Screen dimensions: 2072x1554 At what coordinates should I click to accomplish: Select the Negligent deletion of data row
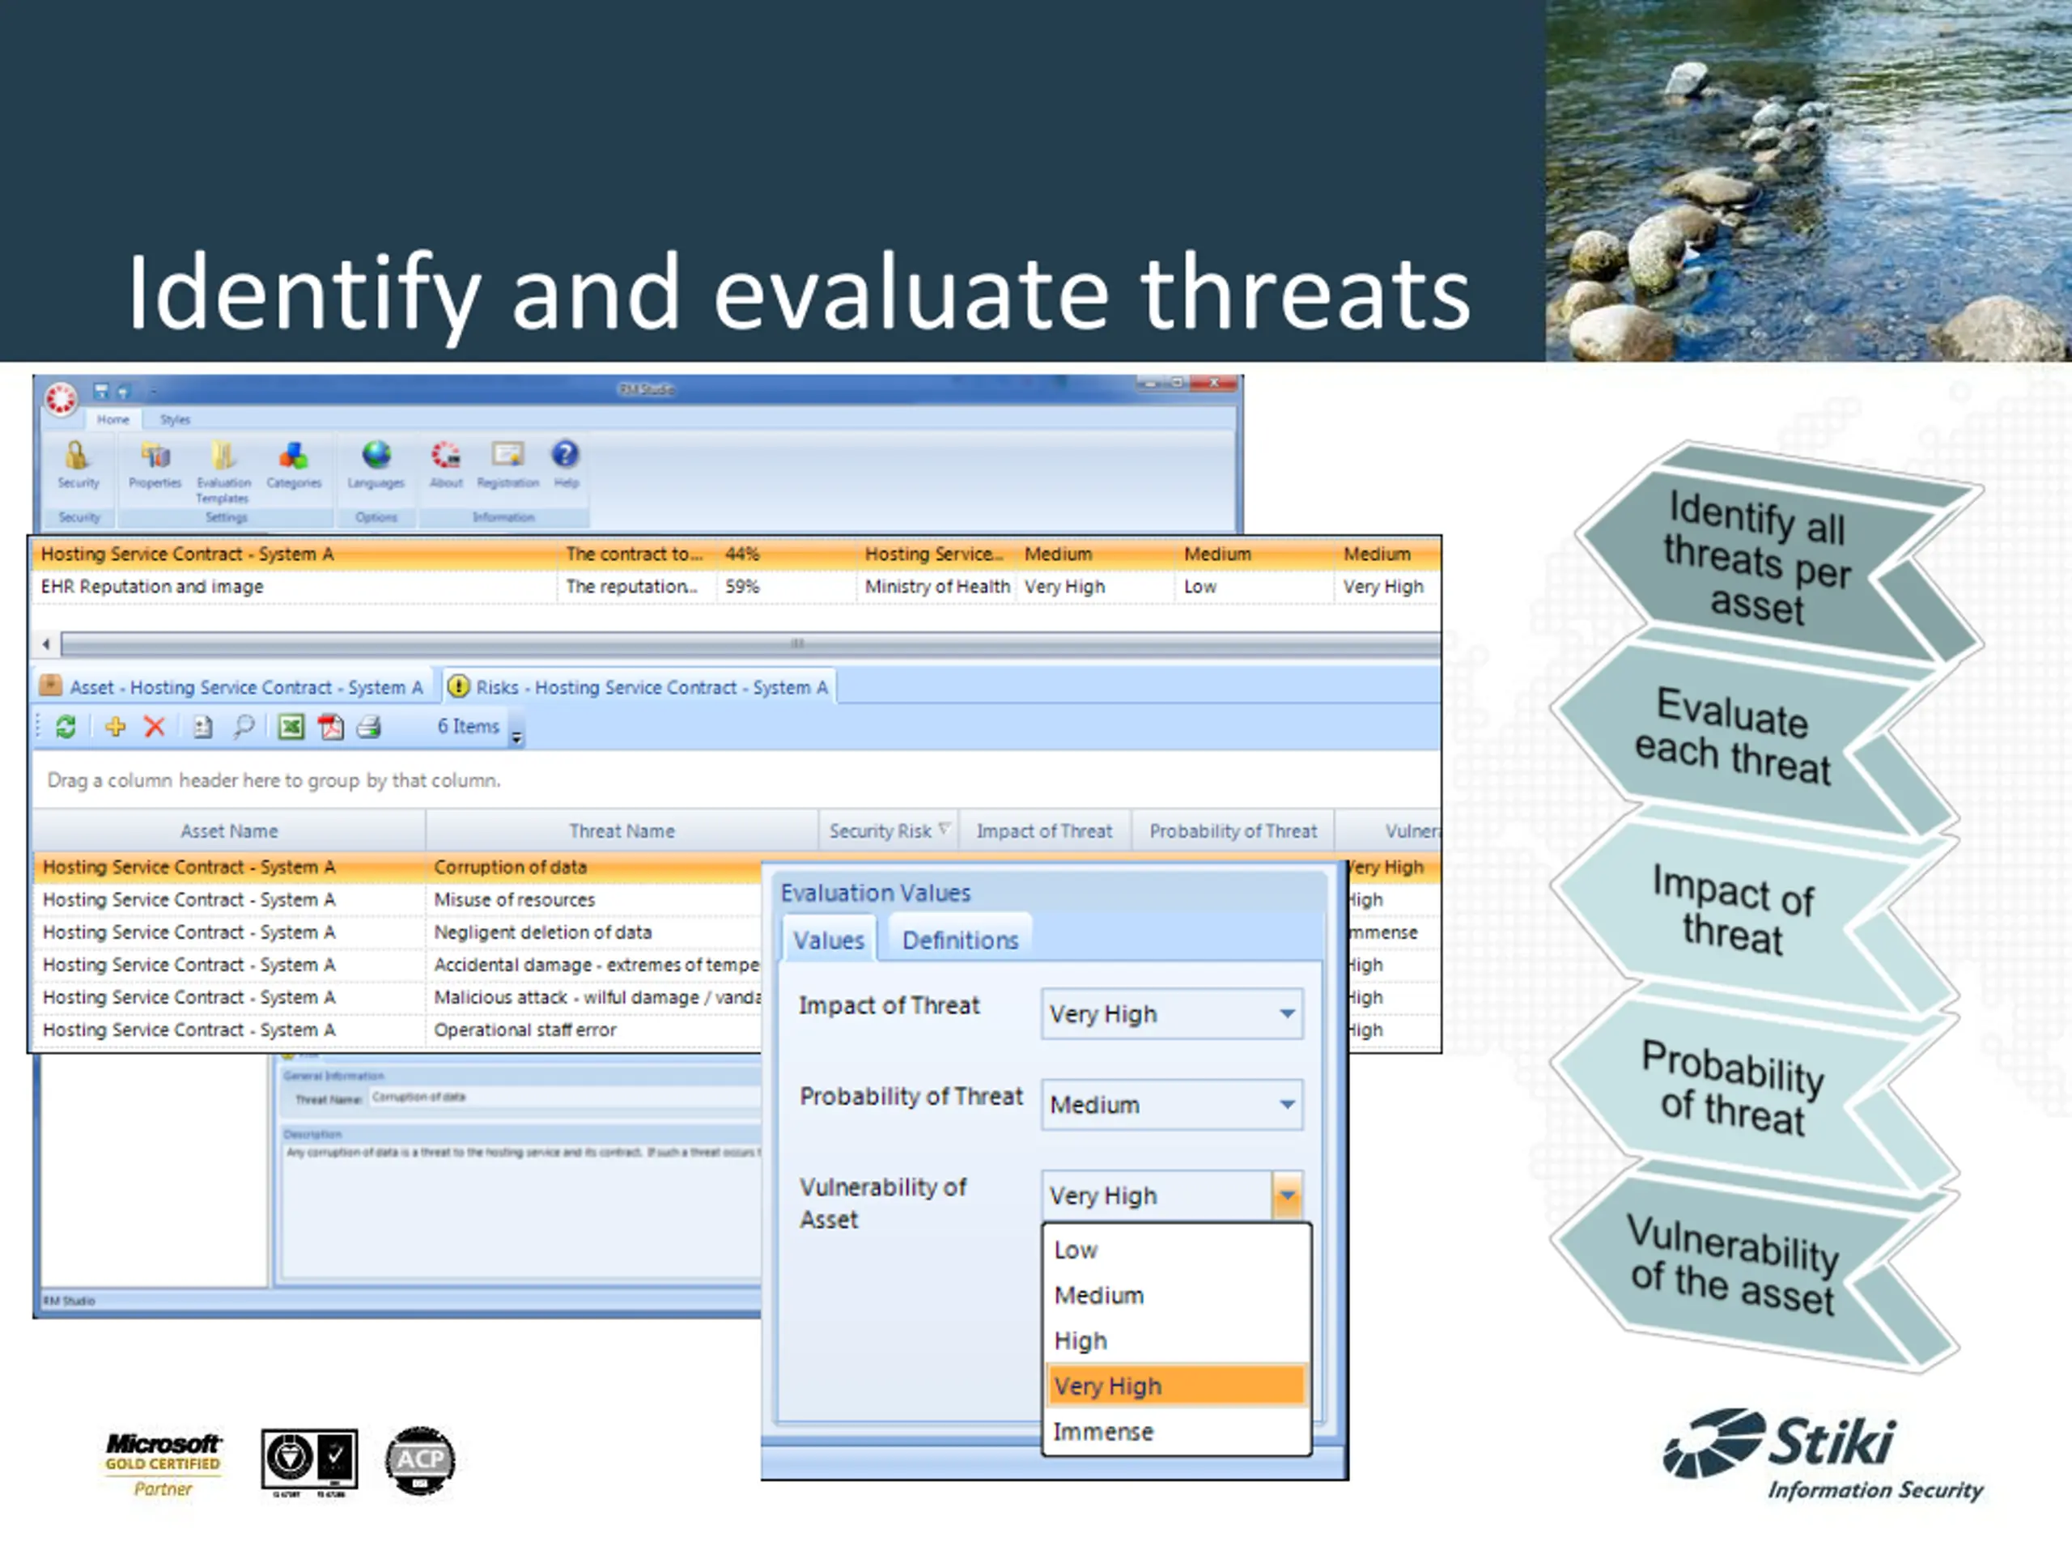tap(542, 932)
